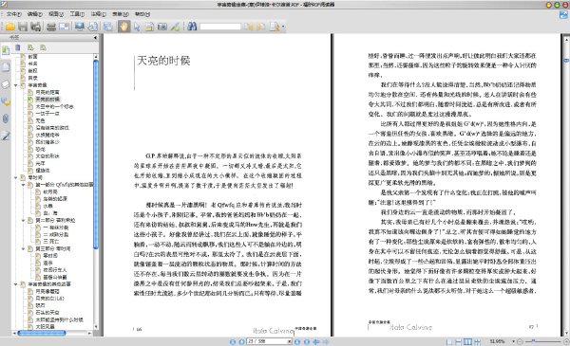This screenshot has height=346, width=570.
Task: Open the Signatures pen side panel
Action: pyautogui.click(x=6, y=136)
